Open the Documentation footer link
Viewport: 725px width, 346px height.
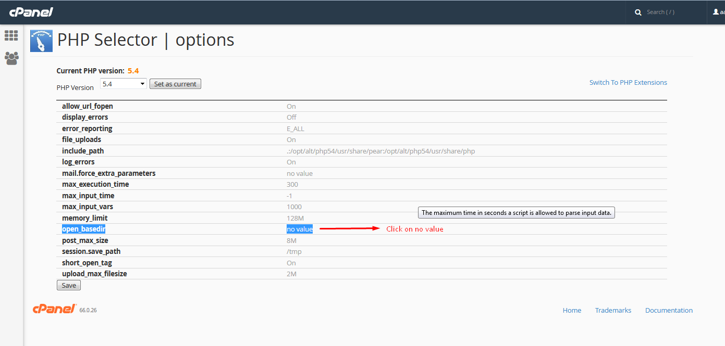(669, 310)
